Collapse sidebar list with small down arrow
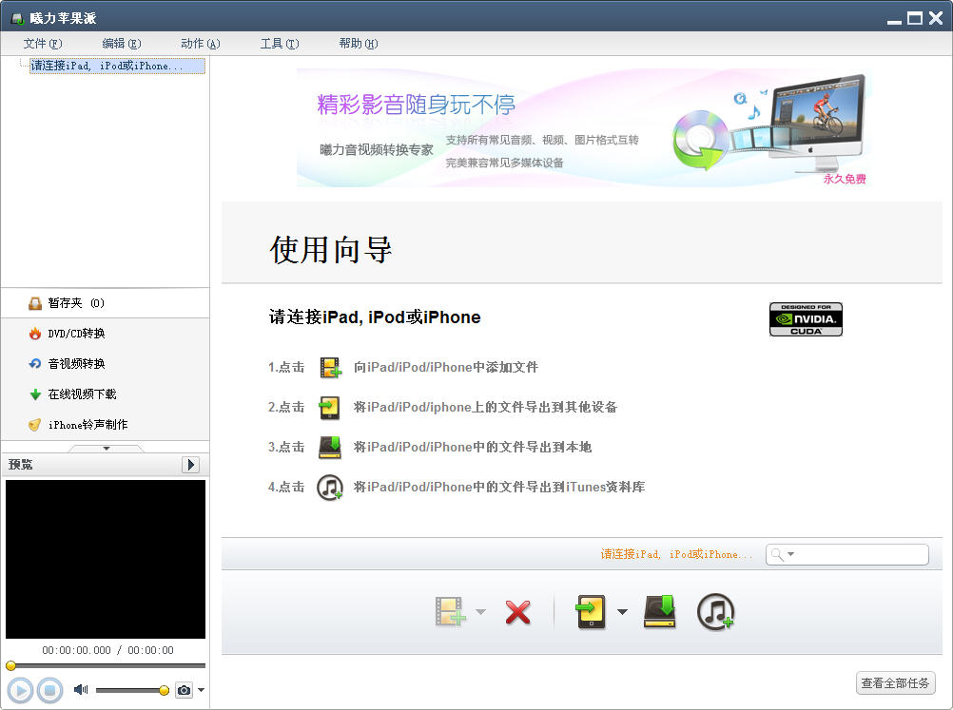 [x=107, y=449]
